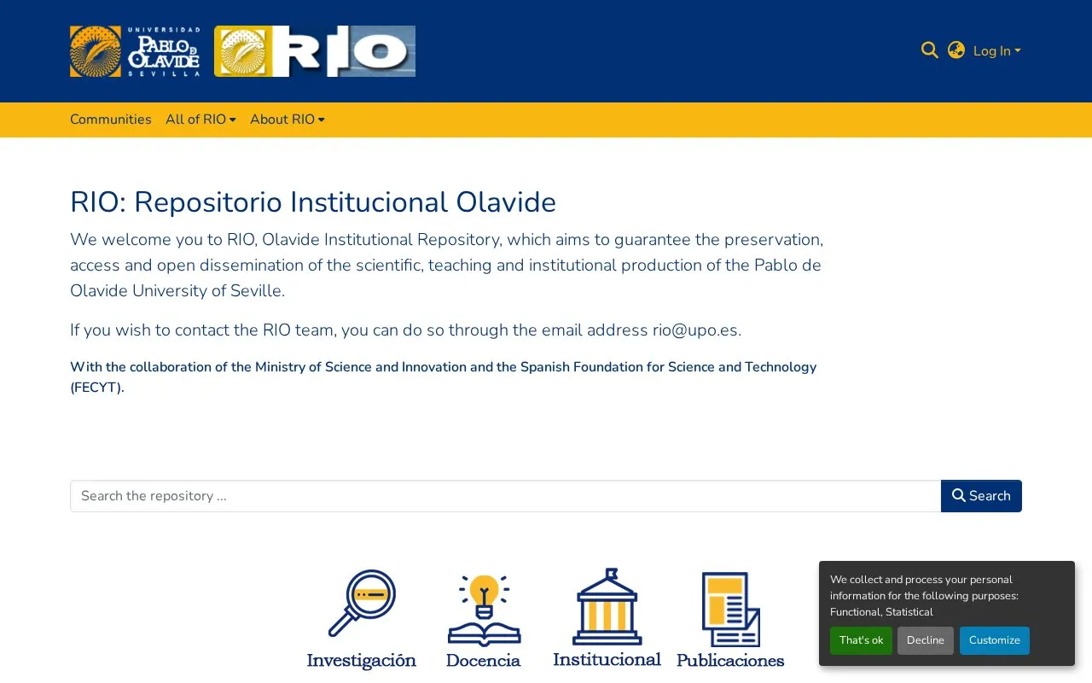
Task: Click the Universidad Pablo de Olavide logo
Action: pos(135,51)
